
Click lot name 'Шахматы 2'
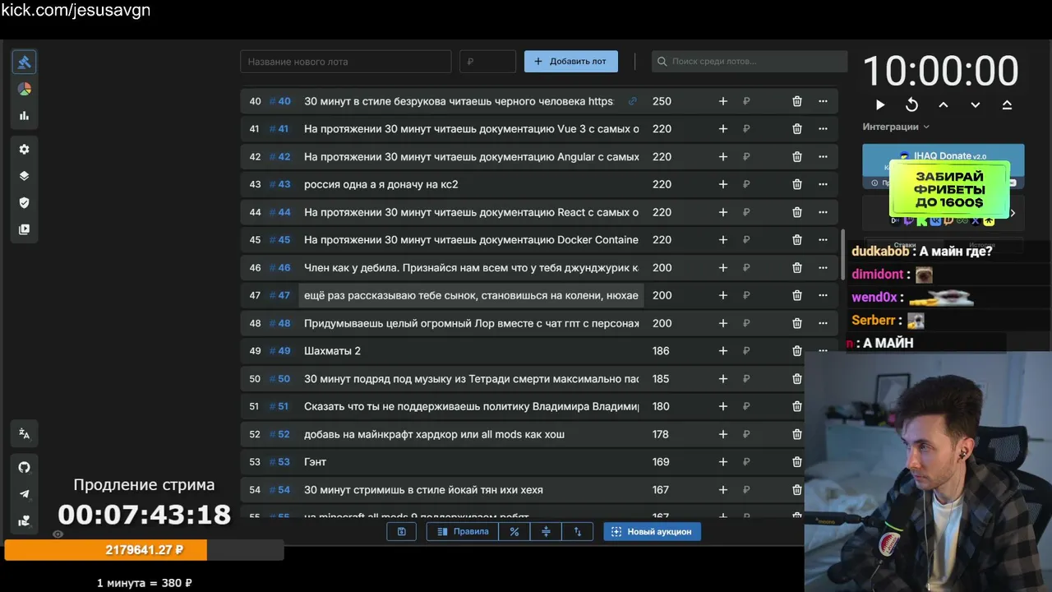pyautogui.click(x=332, y=351)
